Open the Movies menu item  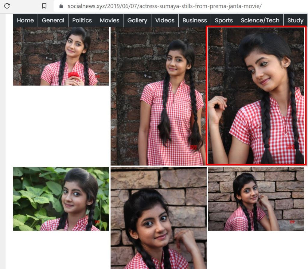(x=109, y=20)
